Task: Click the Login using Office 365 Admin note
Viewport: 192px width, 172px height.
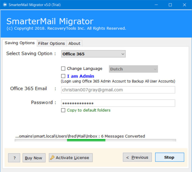Action: point(118,81)
